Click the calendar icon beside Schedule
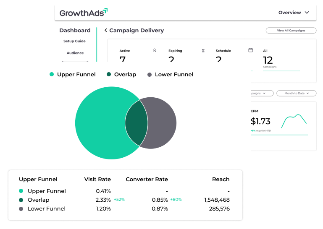Image resolution: width=323 pixels, height=229 pixels. pyautogui.click(x=251, y=50)
